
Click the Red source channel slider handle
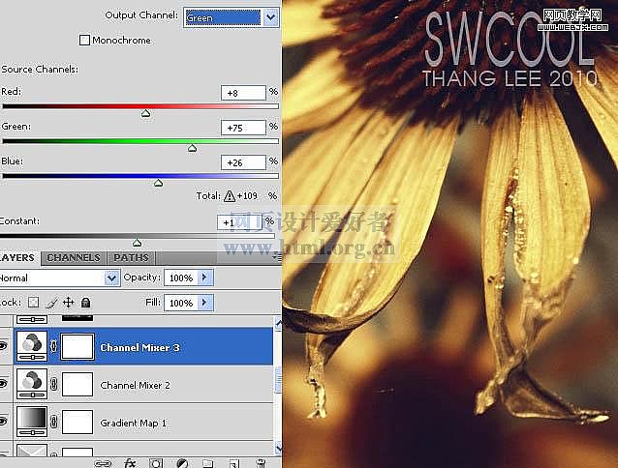pyautogui.click(x=146, y=114)
